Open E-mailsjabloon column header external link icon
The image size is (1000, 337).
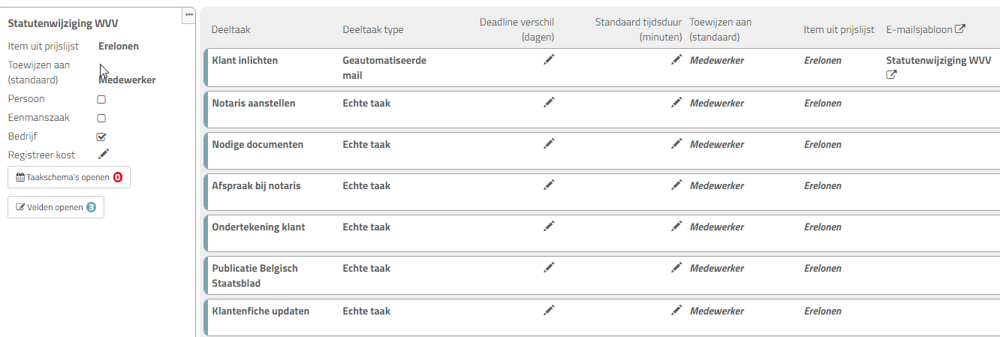[x=959, y=30]
